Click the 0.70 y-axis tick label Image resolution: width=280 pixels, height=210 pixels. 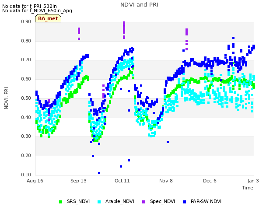26,60
